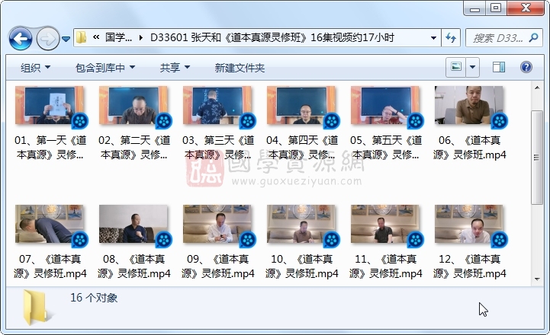Expand the arrow after 国学... breadcrumb
550x335 pixels.
(141, 37)
